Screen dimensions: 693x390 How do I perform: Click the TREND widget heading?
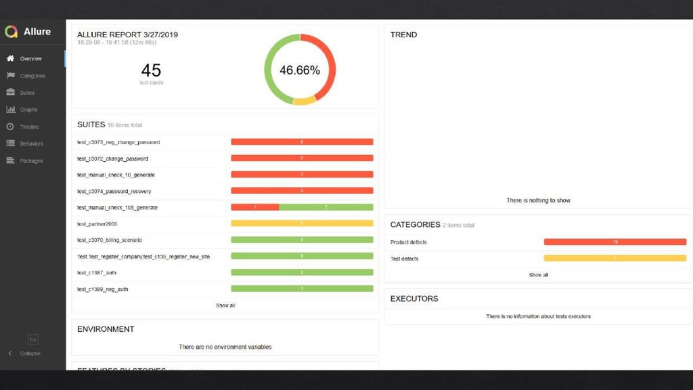[403, 35]
